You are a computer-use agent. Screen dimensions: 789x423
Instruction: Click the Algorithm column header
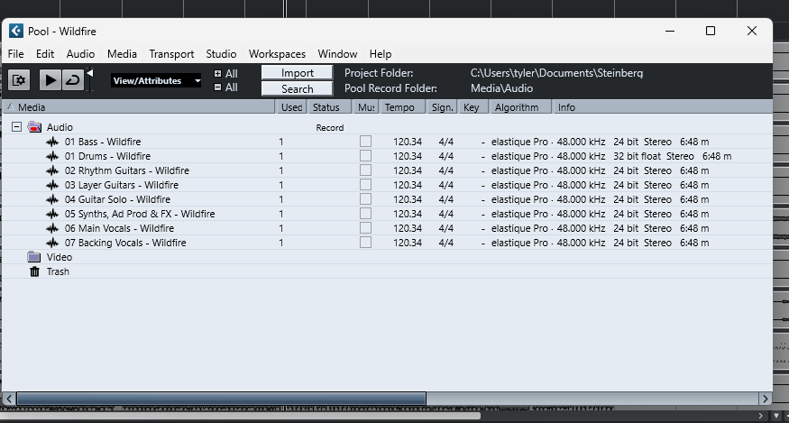point(521,107)
